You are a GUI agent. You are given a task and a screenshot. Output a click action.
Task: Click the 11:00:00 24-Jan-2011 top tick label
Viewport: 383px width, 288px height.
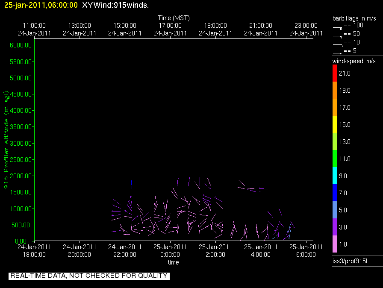pyautogui.click(x=34, y=29)
